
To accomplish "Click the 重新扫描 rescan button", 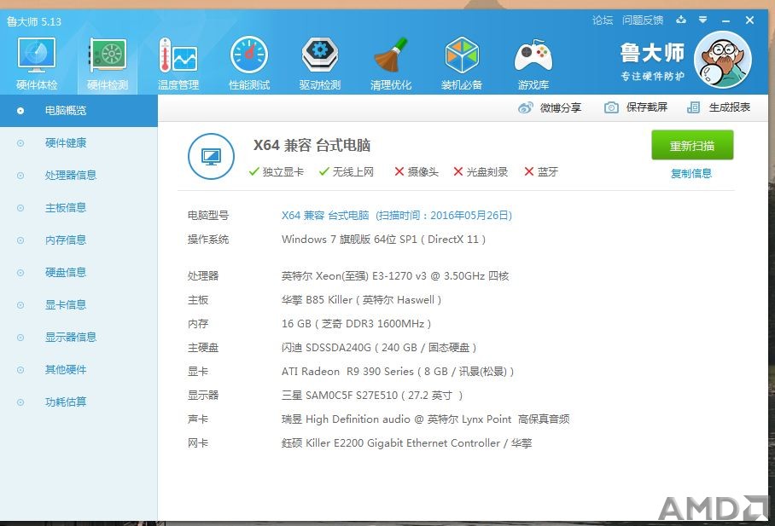I will [x=692, y=146].
